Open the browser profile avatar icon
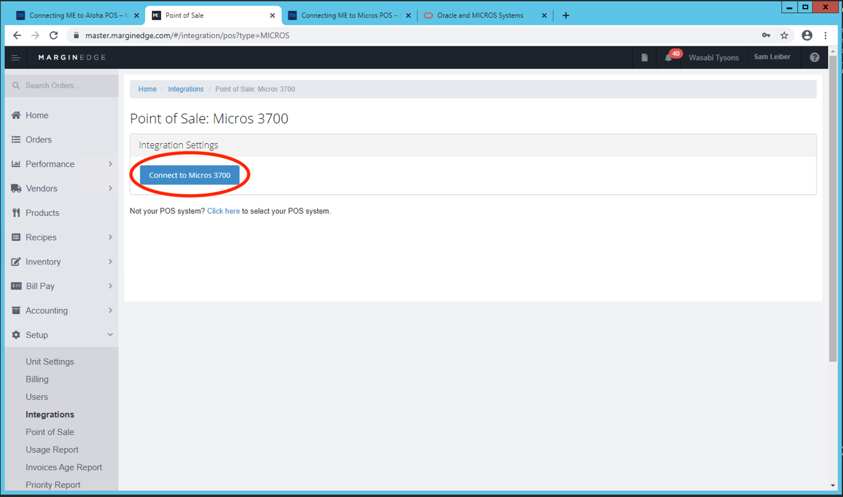843x497 pixels. tap(807, 35)
